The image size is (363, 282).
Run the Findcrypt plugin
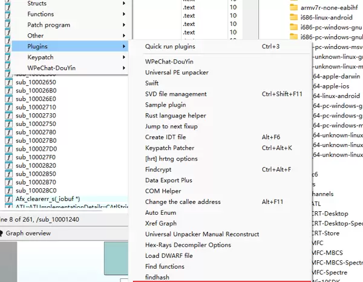159,169
